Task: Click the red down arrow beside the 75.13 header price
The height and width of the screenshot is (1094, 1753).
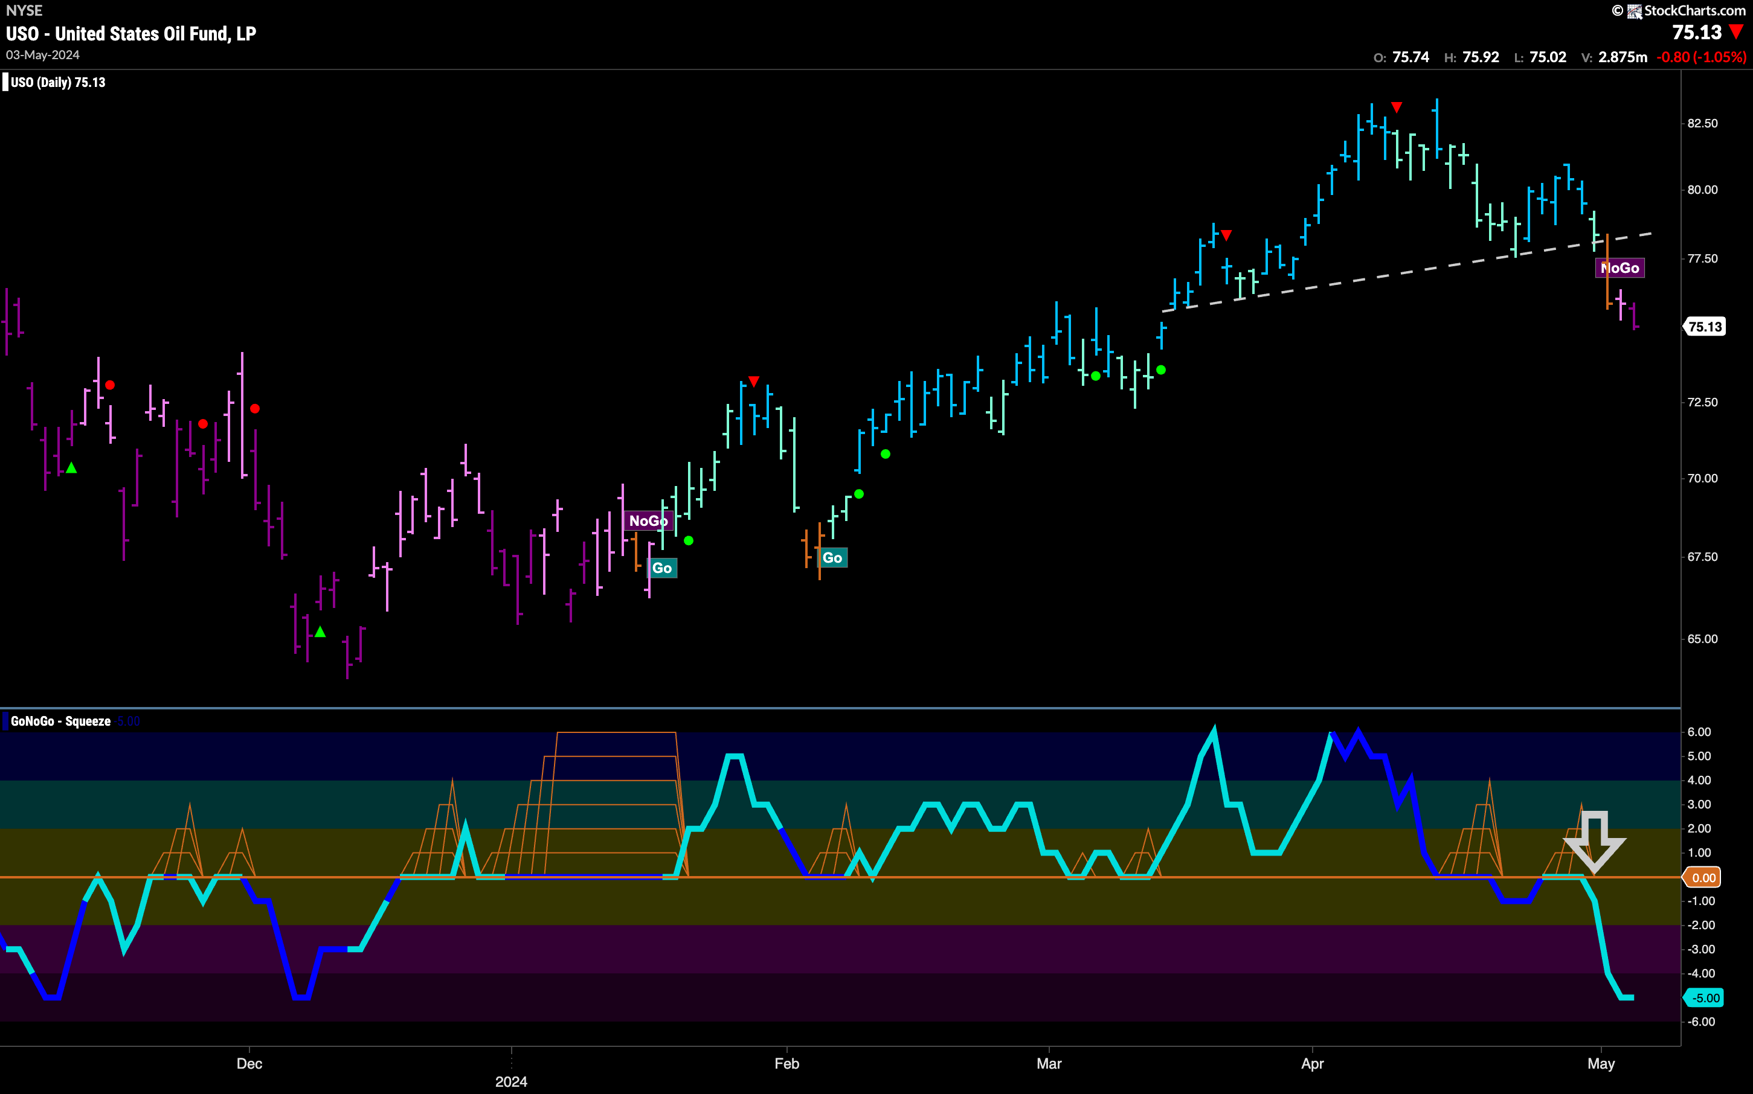Action: tap(1735, 32)
